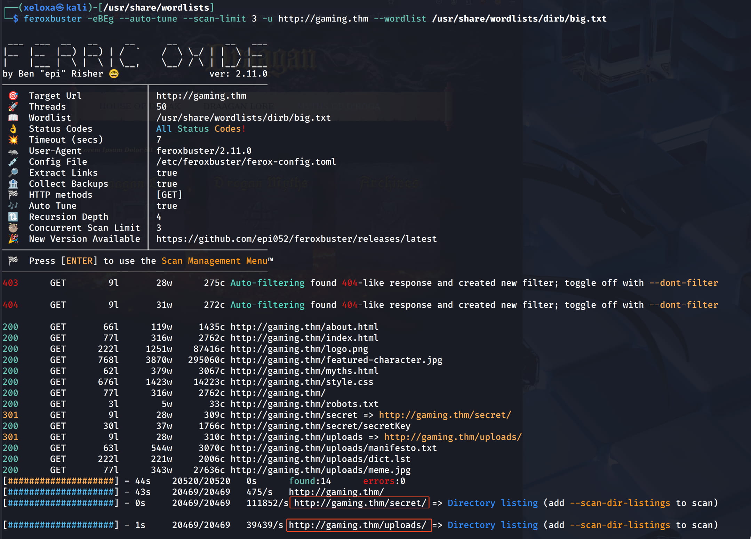Viewport: 751px width, 539px height.
Task: Click the wordlist path in the command line
Action: tap(519, 18)
